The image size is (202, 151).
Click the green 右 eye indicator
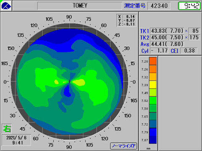click(7, 128)
